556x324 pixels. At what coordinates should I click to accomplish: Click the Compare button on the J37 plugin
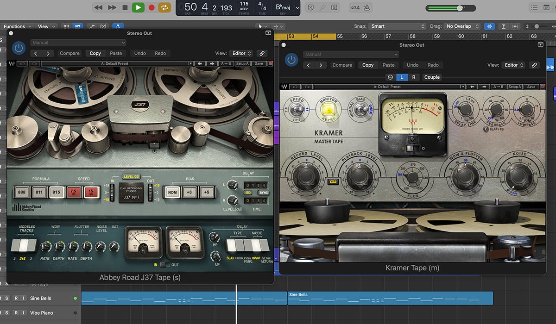[69, 53]
